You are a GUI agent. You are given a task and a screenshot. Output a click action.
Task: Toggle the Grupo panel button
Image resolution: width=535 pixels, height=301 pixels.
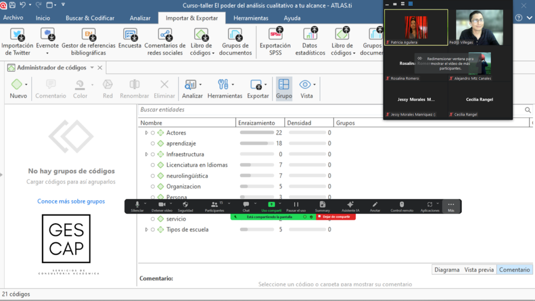[284, 89]
